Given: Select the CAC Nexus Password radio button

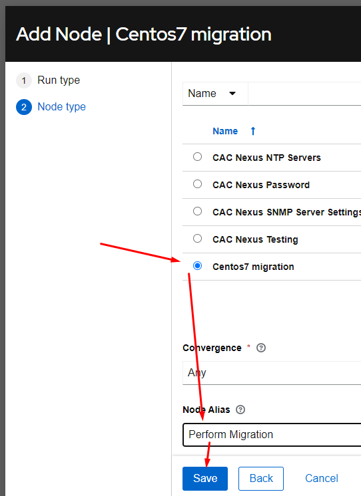Looking at the screenshot, I should point(197,184).
